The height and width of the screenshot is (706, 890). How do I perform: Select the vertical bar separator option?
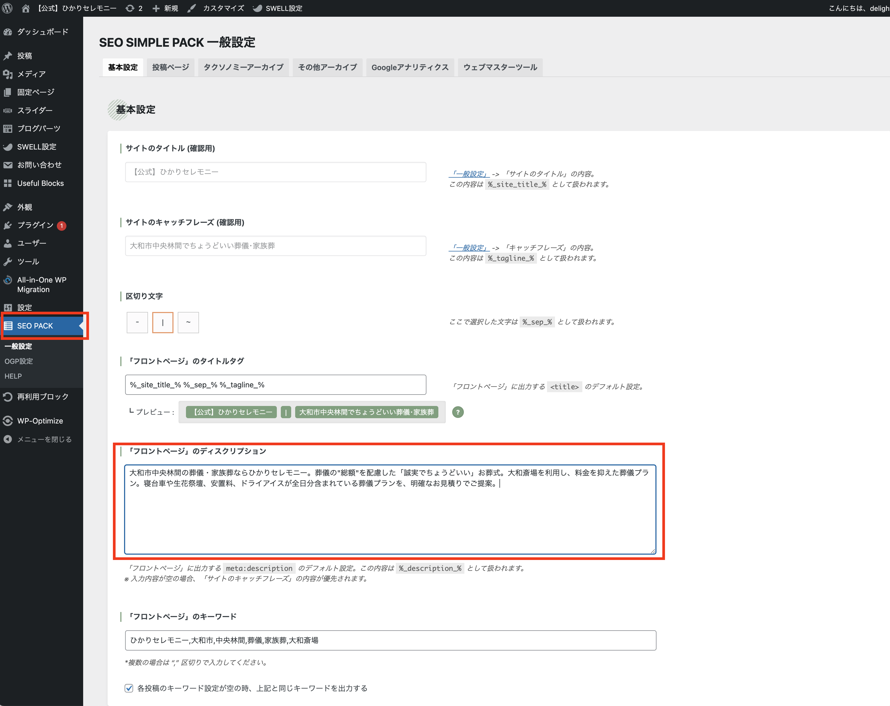pyautogui.click(x=163, y=322)
